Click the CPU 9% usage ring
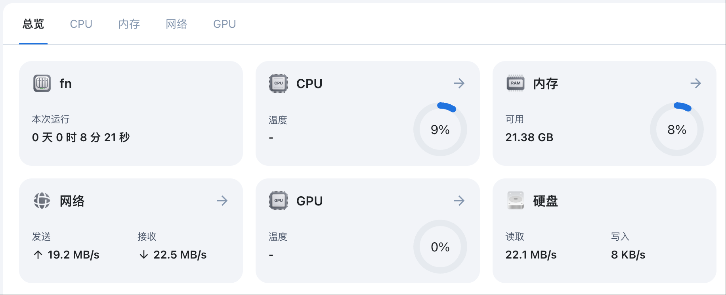The width and height of the screenshot is (726, 295). tap(440, 129)
